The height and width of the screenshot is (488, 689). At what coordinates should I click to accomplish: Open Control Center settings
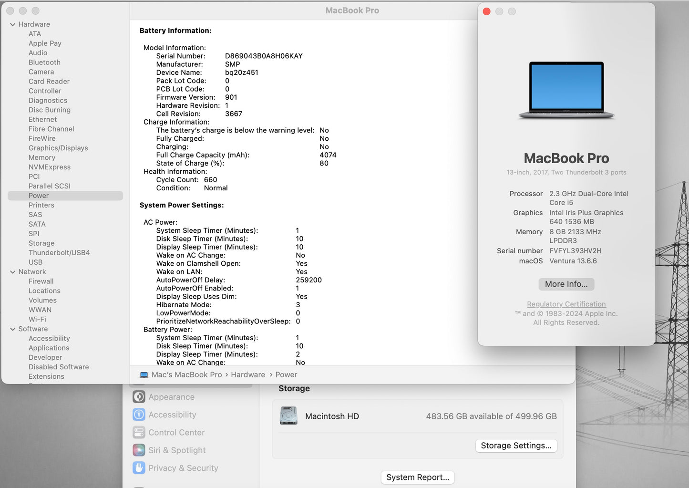tap(176, 432)
